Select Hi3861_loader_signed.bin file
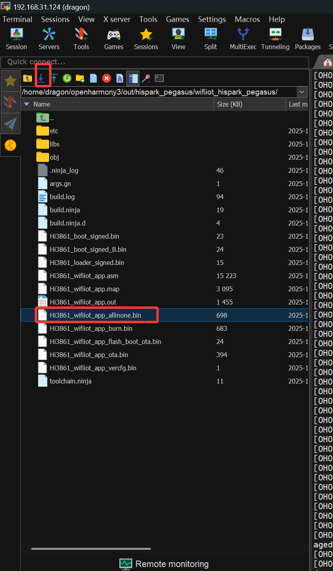333x571 pixels. (165, 263)
